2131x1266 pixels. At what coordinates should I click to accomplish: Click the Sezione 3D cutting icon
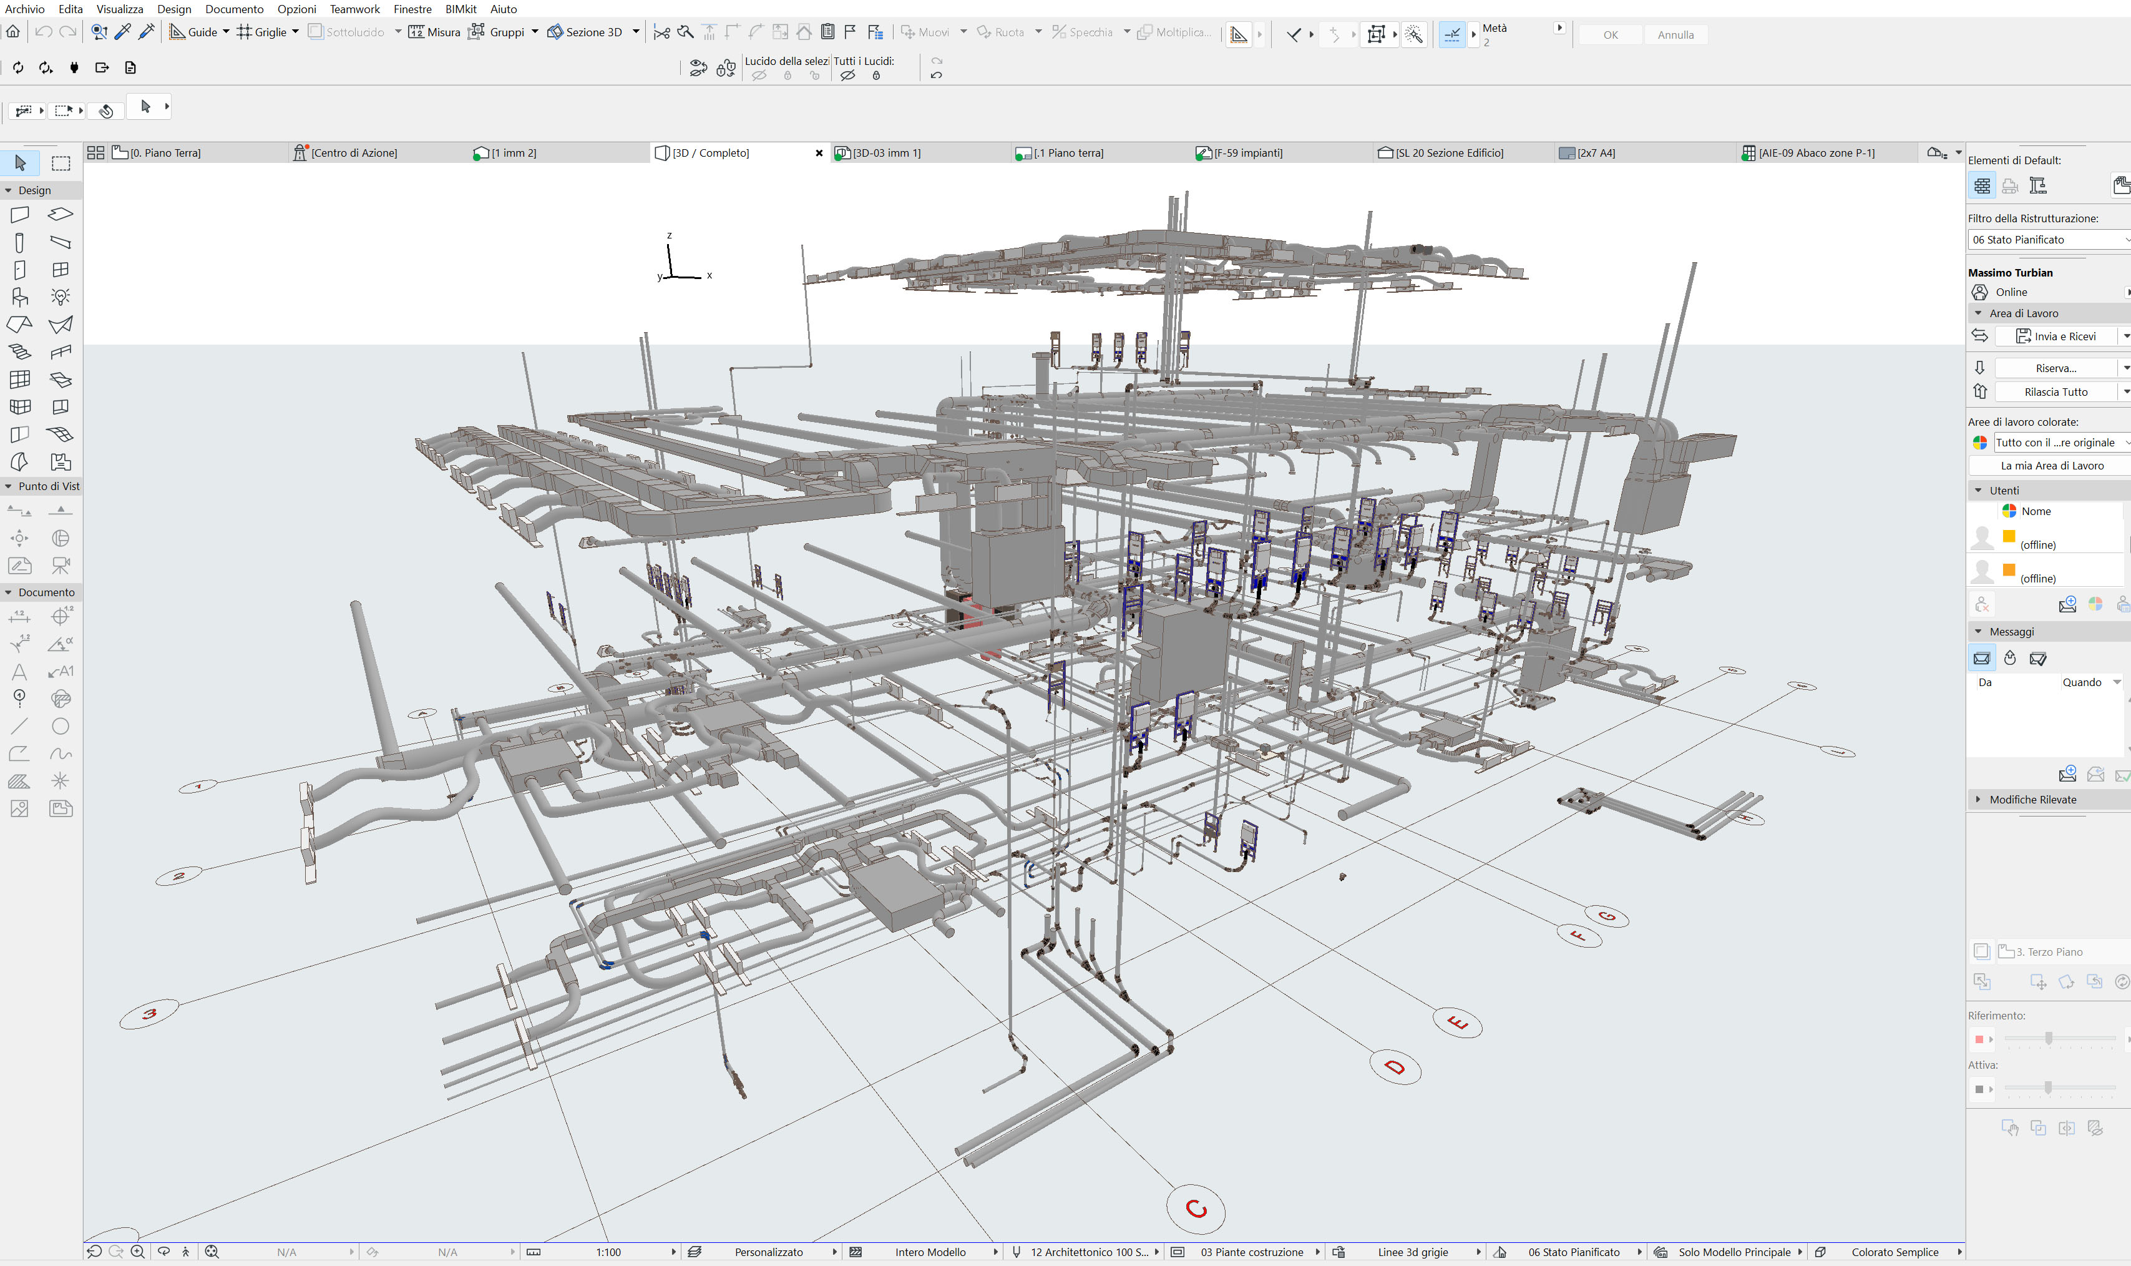555,32
